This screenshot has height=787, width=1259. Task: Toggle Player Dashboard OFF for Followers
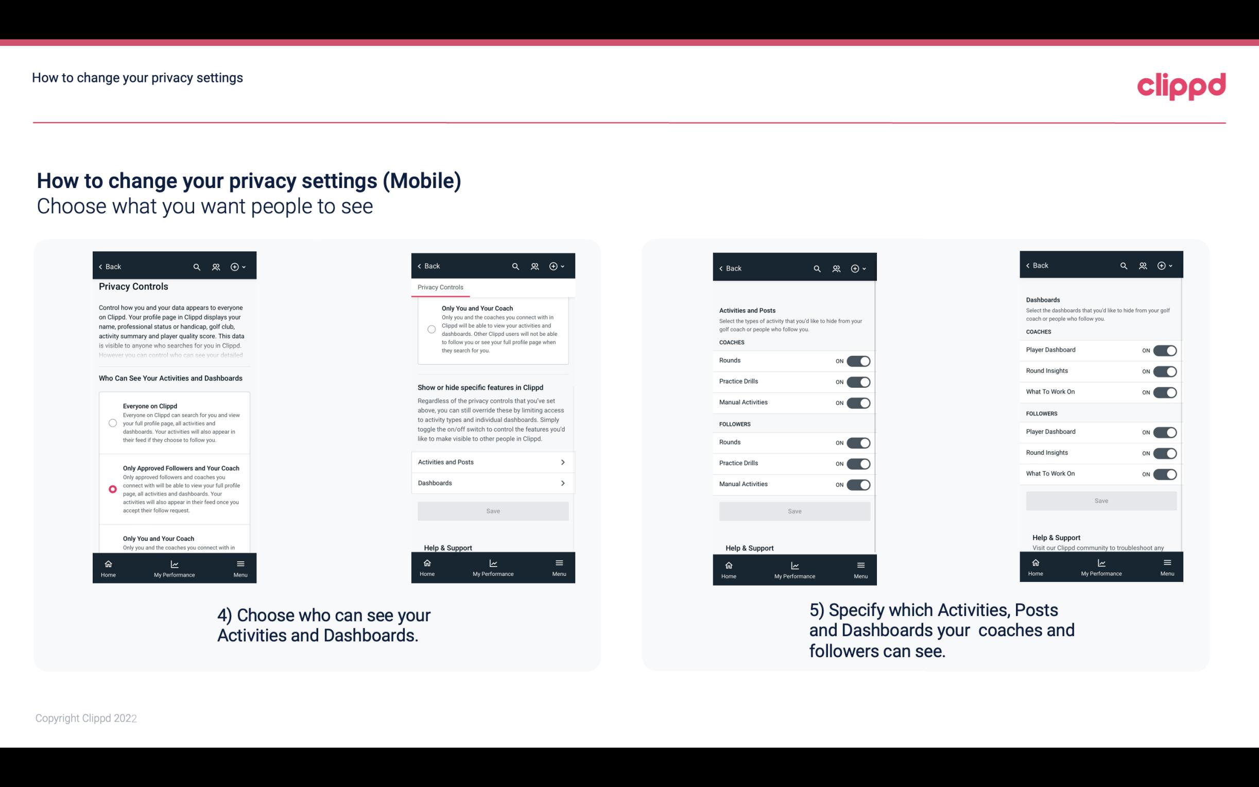(x=1165, y=432)
